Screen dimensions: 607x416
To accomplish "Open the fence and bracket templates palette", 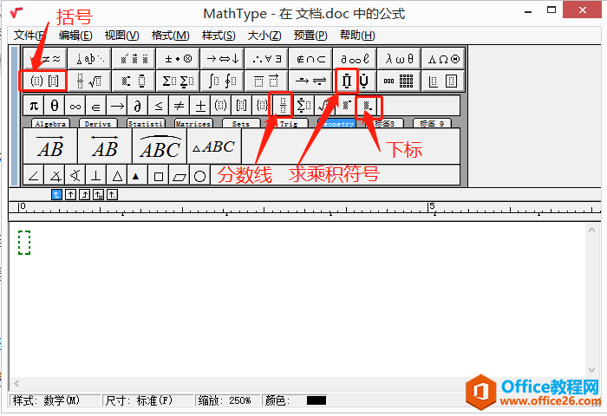I will [44, 81].
